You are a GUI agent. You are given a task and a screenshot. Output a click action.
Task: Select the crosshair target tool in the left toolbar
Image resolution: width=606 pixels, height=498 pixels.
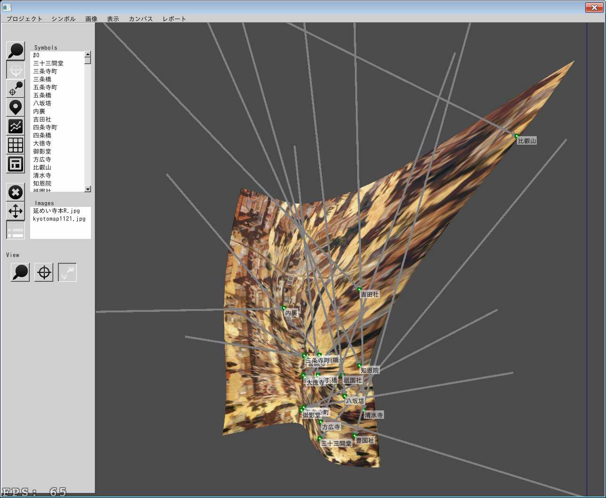pos(16,70)
